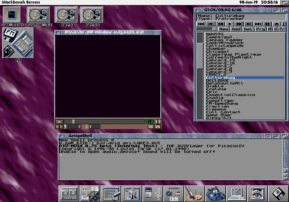Click AmigaShell scroll up arrow

285,171
